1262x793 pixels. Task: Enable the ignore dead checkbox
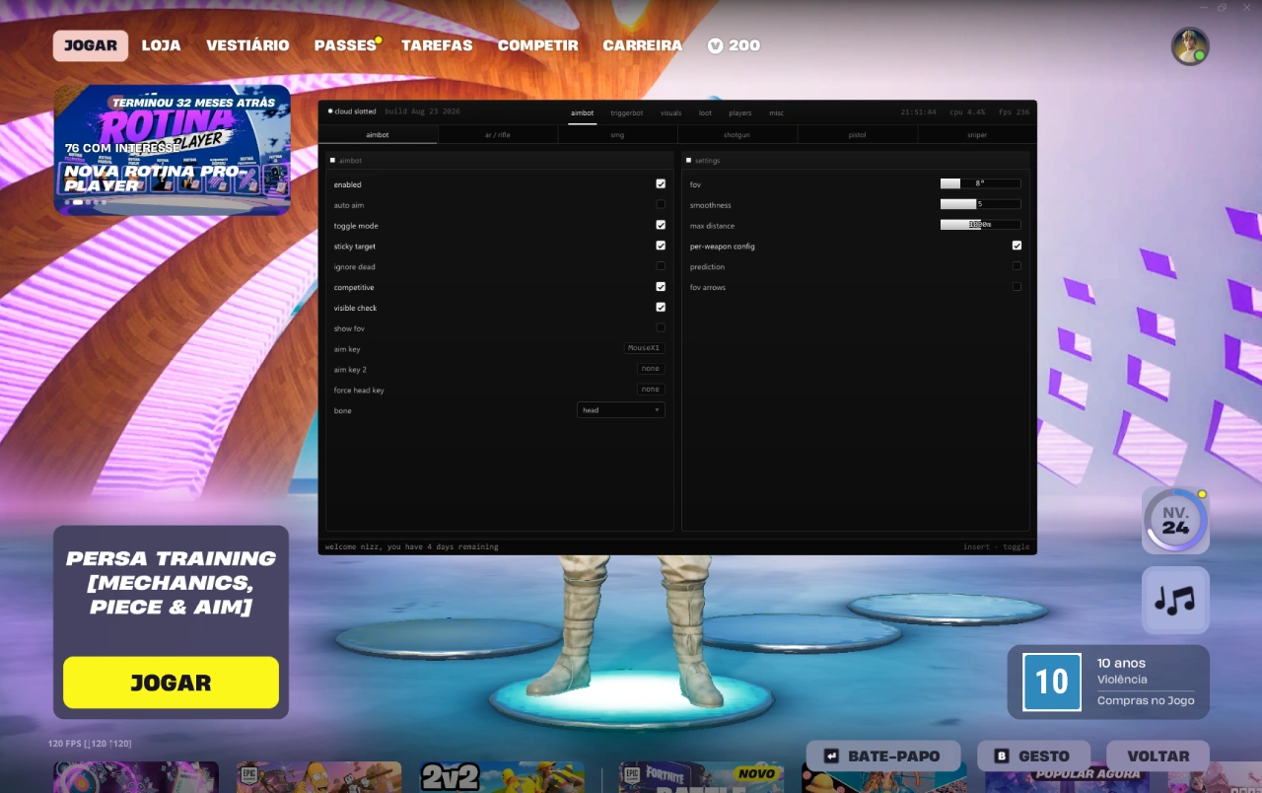click(661, 266)
